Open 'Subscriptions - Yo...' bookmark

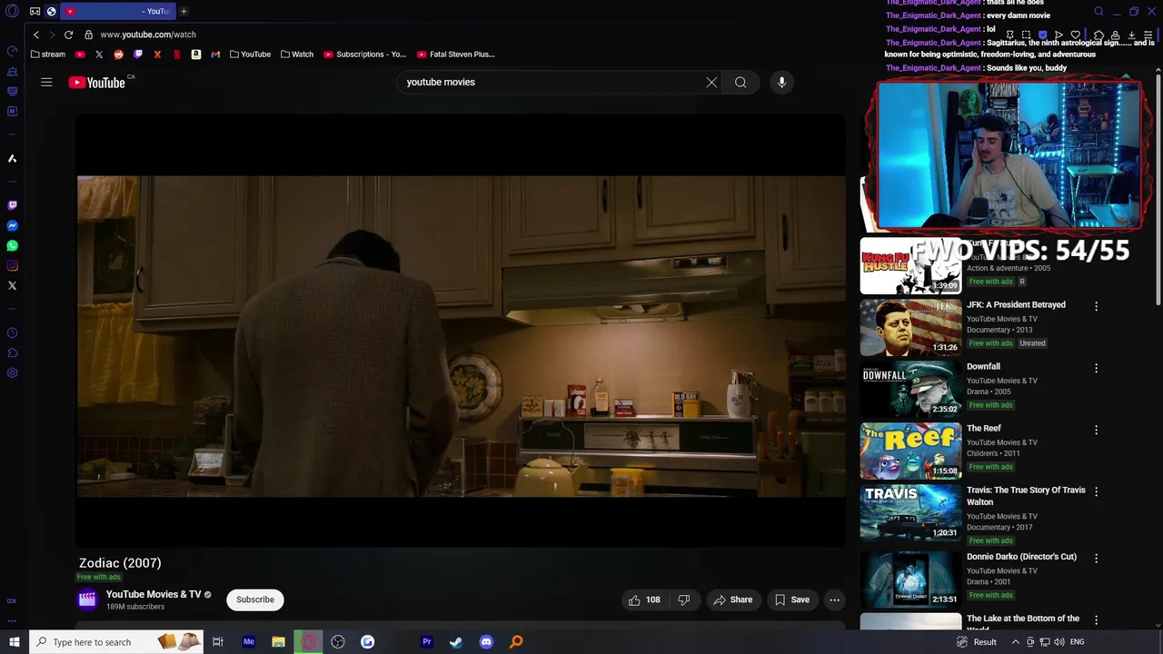(365, 54)
